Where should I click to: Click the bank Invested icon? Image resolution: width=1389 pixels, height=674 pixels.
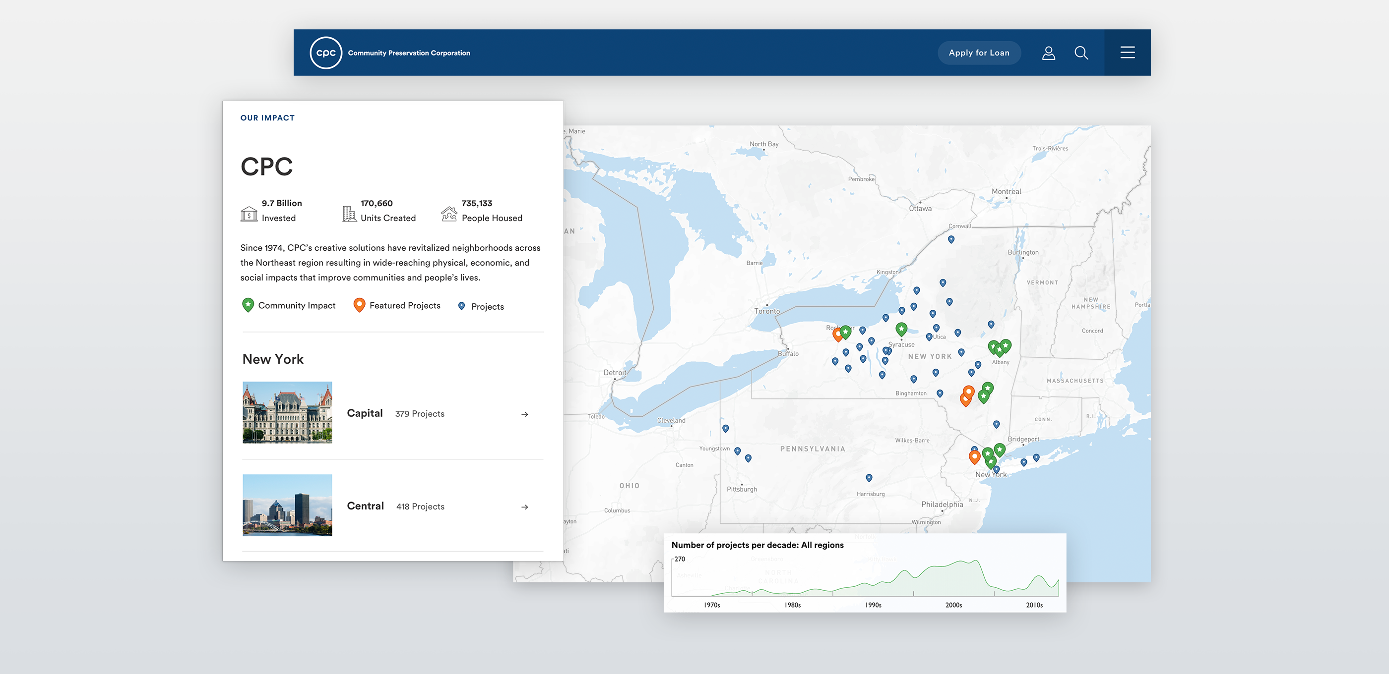(249, 214)
